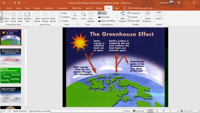Click the Reading View icon in status bar
This screenshot has height=113, width=200.
pyautogui.click(x=163, y=111)
